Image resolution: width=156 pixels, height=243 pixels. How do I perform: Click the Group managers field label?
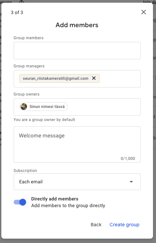[29, 66]
